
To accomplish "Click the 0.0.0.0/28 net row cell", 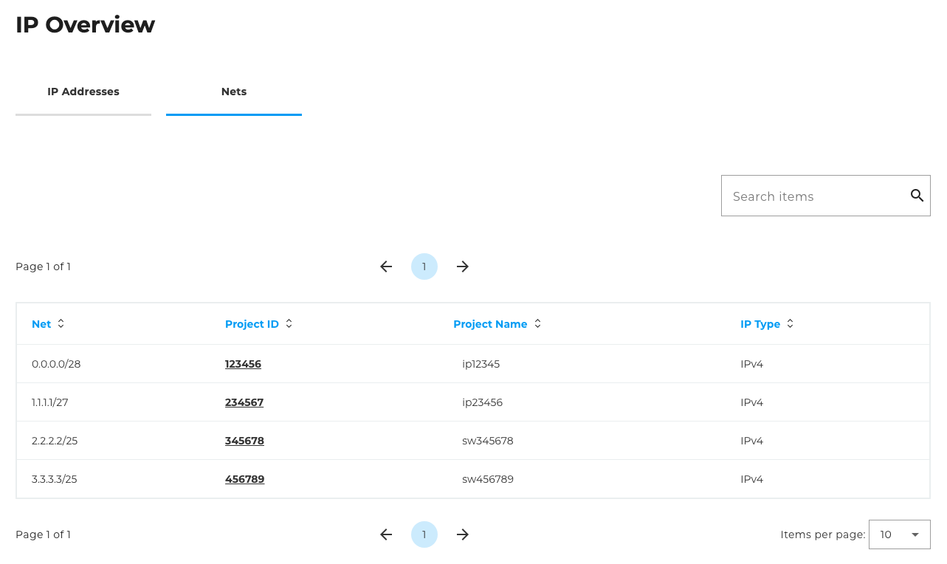I will tap(56, 364).
